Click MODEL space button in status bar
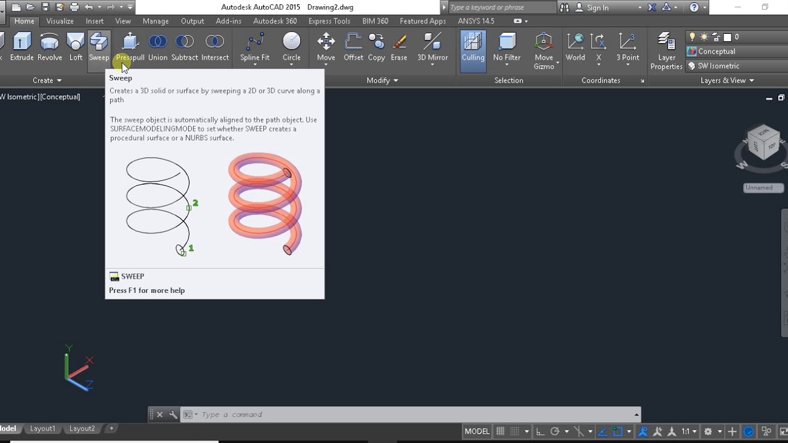The height and width of the screenshot is (443, 788). point(477,431)
